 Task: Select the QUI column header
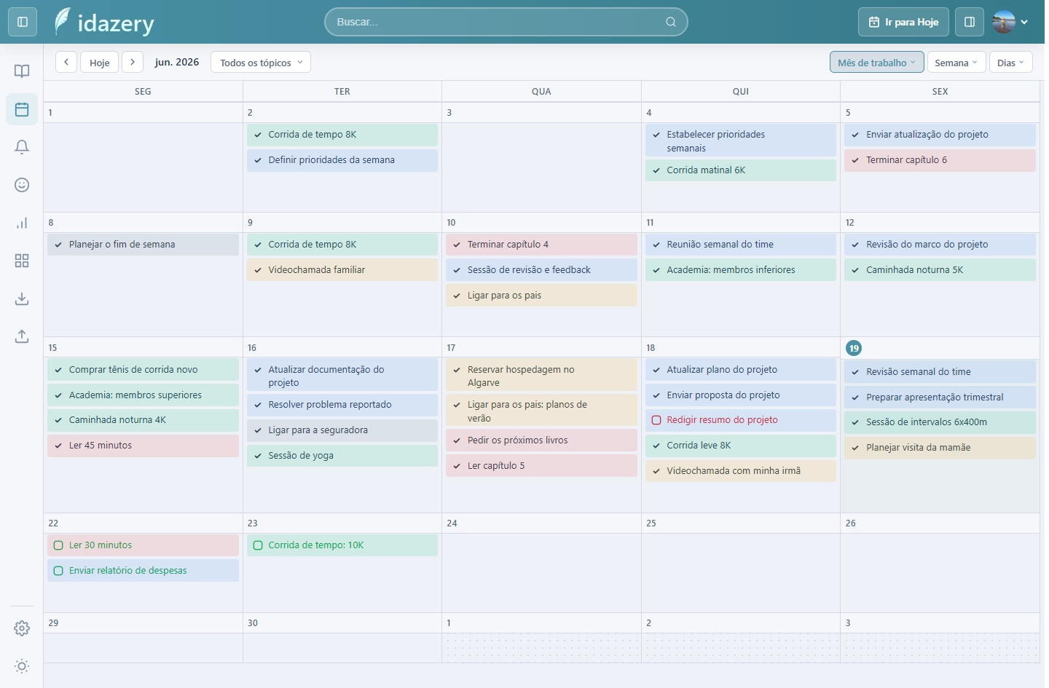(741, 92)
